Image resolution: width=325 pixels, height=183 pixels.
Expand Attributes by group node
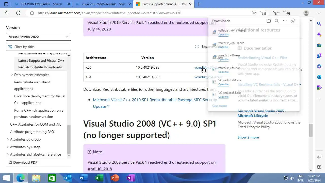(8, 139)
